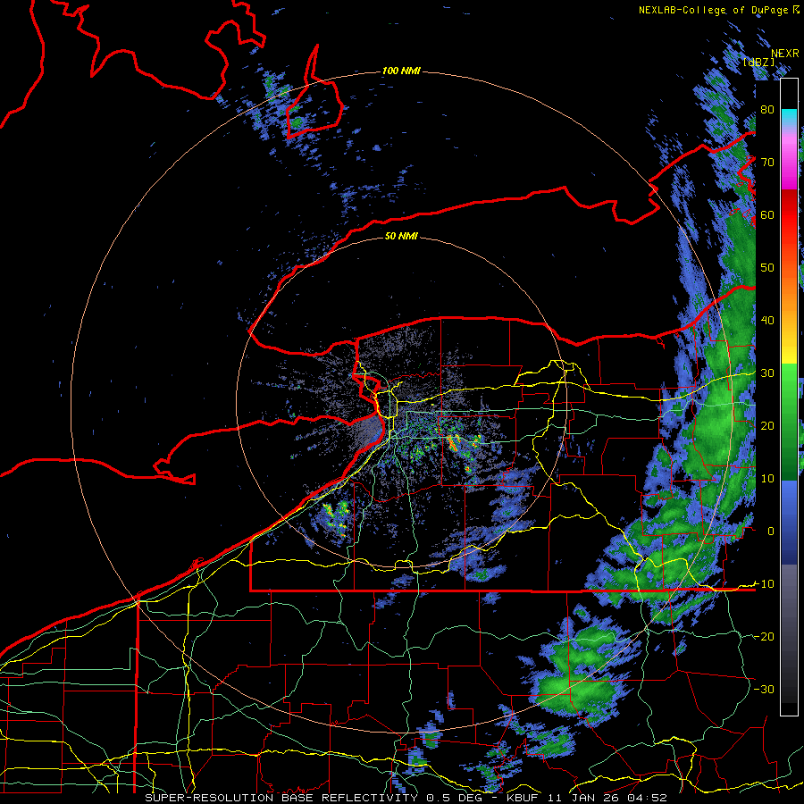Click the 40 value on the dBZ scale
804x804 pixels.
[x=767, y=321]
